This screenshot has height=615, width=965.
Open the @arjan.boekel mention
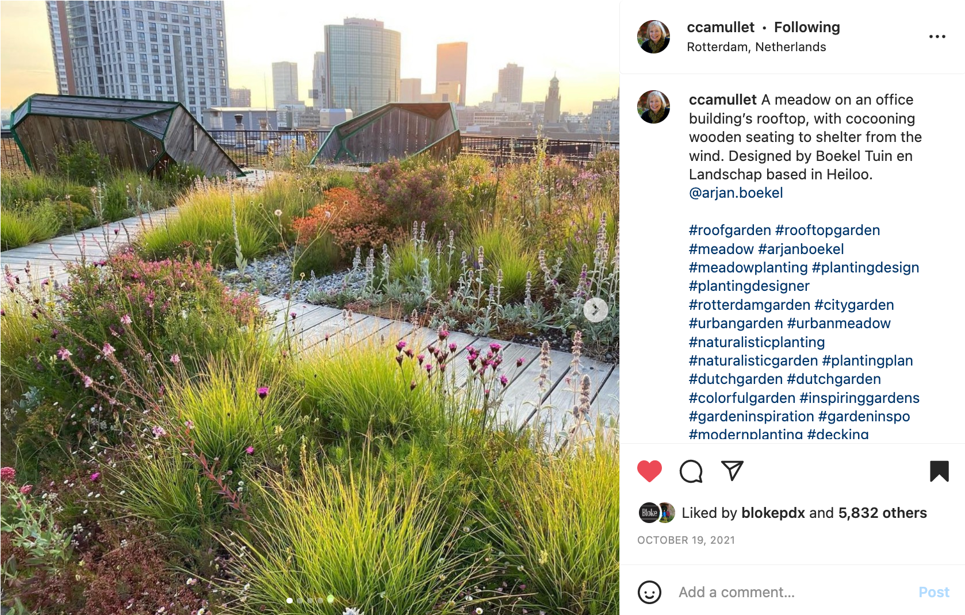coord(736,193)
